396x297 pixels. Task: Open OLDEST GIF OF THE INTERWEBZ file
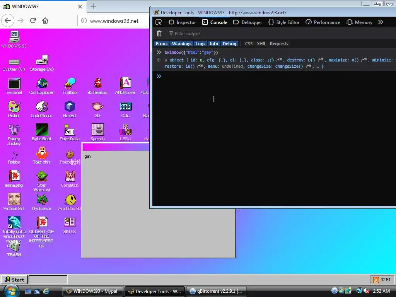[42, 232]
